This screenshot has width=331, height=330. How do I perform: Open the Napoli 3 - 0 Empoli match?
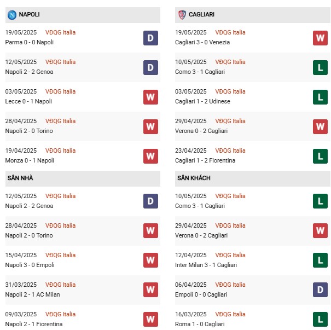click(x=30, y=265)
